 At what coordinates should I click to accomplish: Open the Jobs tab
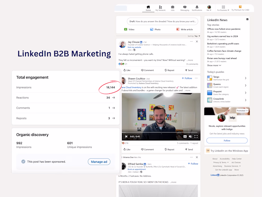[173, 8]
